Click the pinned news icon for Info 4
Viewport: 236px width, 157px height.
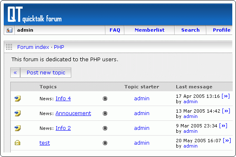[x=18, y=99]
